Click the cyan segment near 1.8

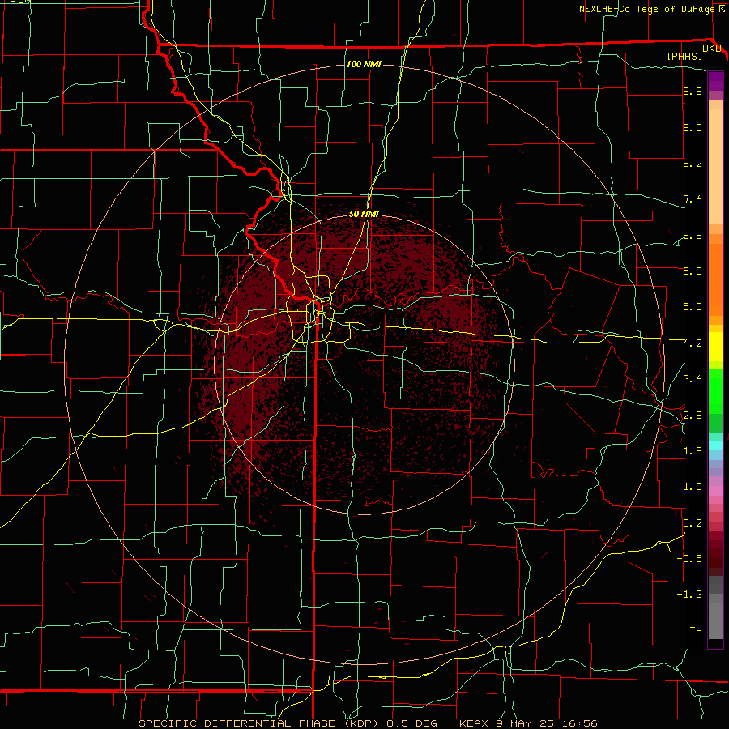point(715,446)
